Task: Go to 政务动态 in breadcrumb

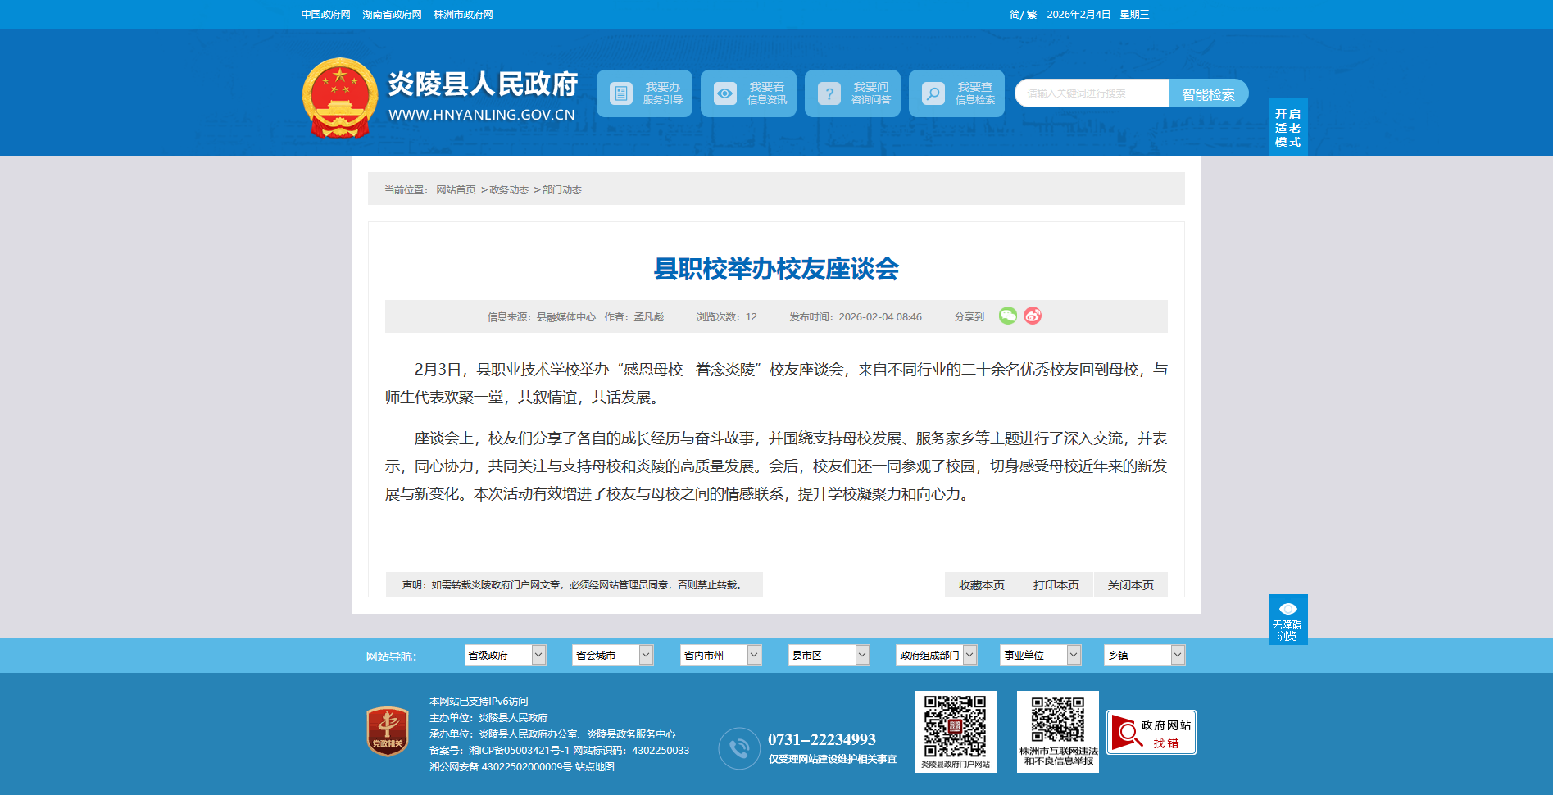Action: (509, 190)
